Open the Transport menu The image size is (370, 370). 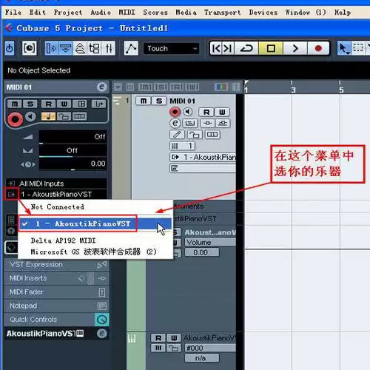point(223,13)
